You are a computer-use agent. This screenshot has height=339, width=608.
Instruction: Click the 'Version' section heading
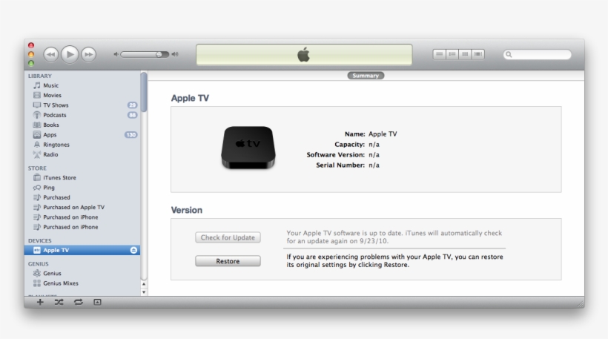click(x=187, y=210)
